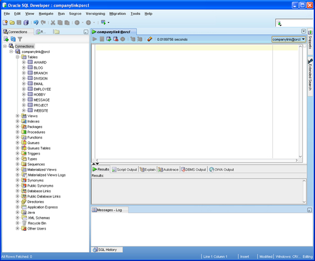Screen dimensions: 315x261
Task: Click the Refresh connections icon
Action: point(13,39)
